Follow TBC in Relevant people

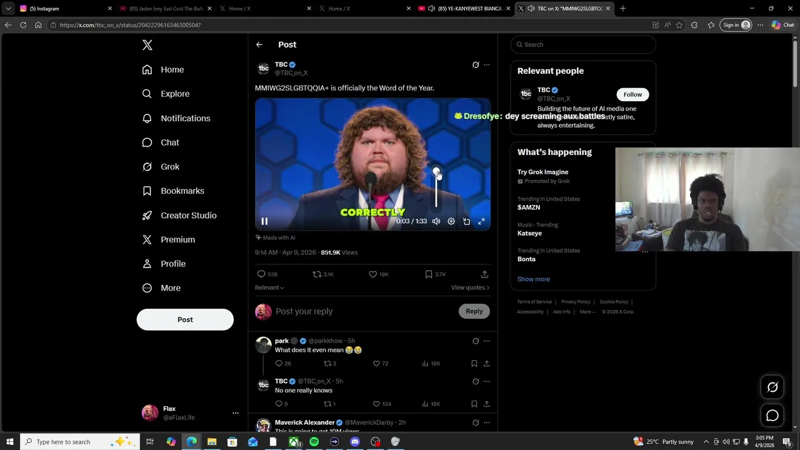click(x=632, y=94)
